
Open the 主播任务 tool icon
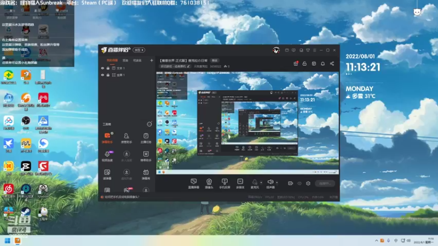[x=146, y=138]
